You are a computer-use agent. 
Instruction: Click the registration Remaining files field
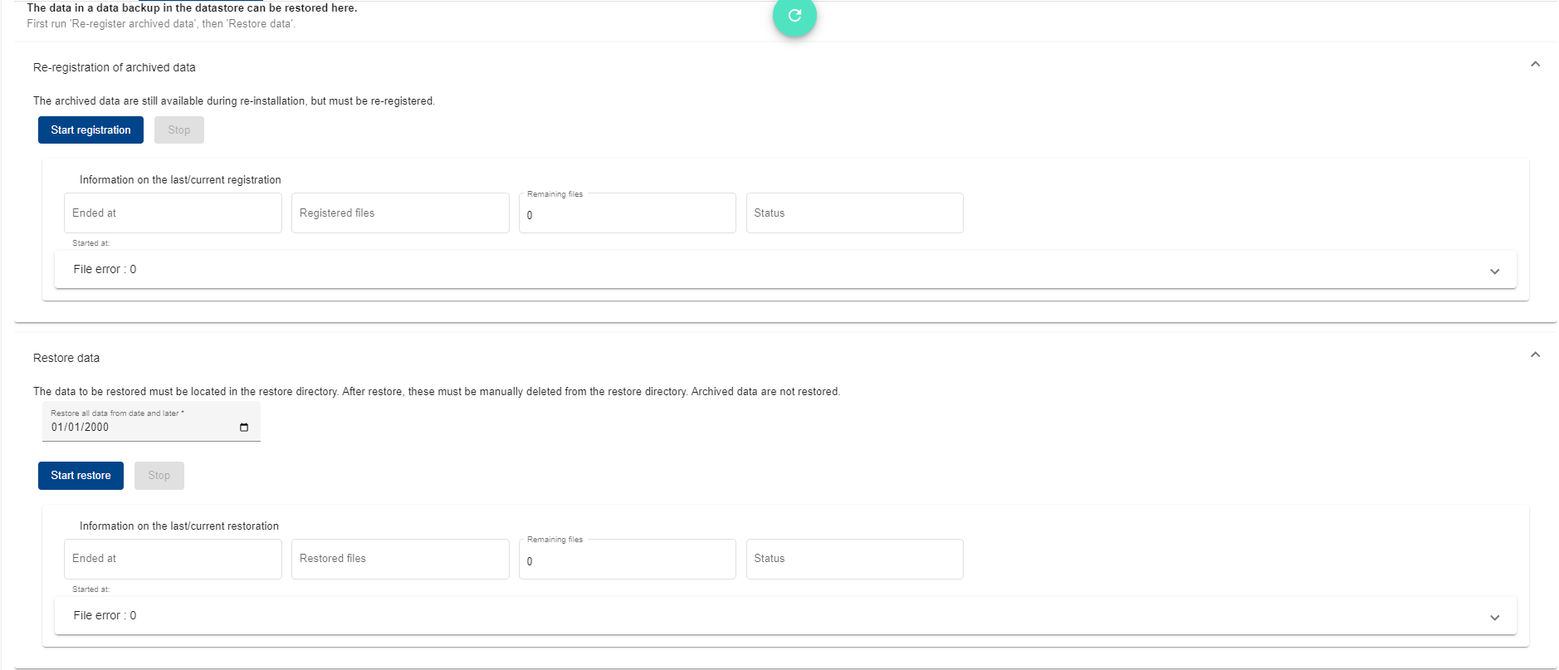(x=627, y=215)
